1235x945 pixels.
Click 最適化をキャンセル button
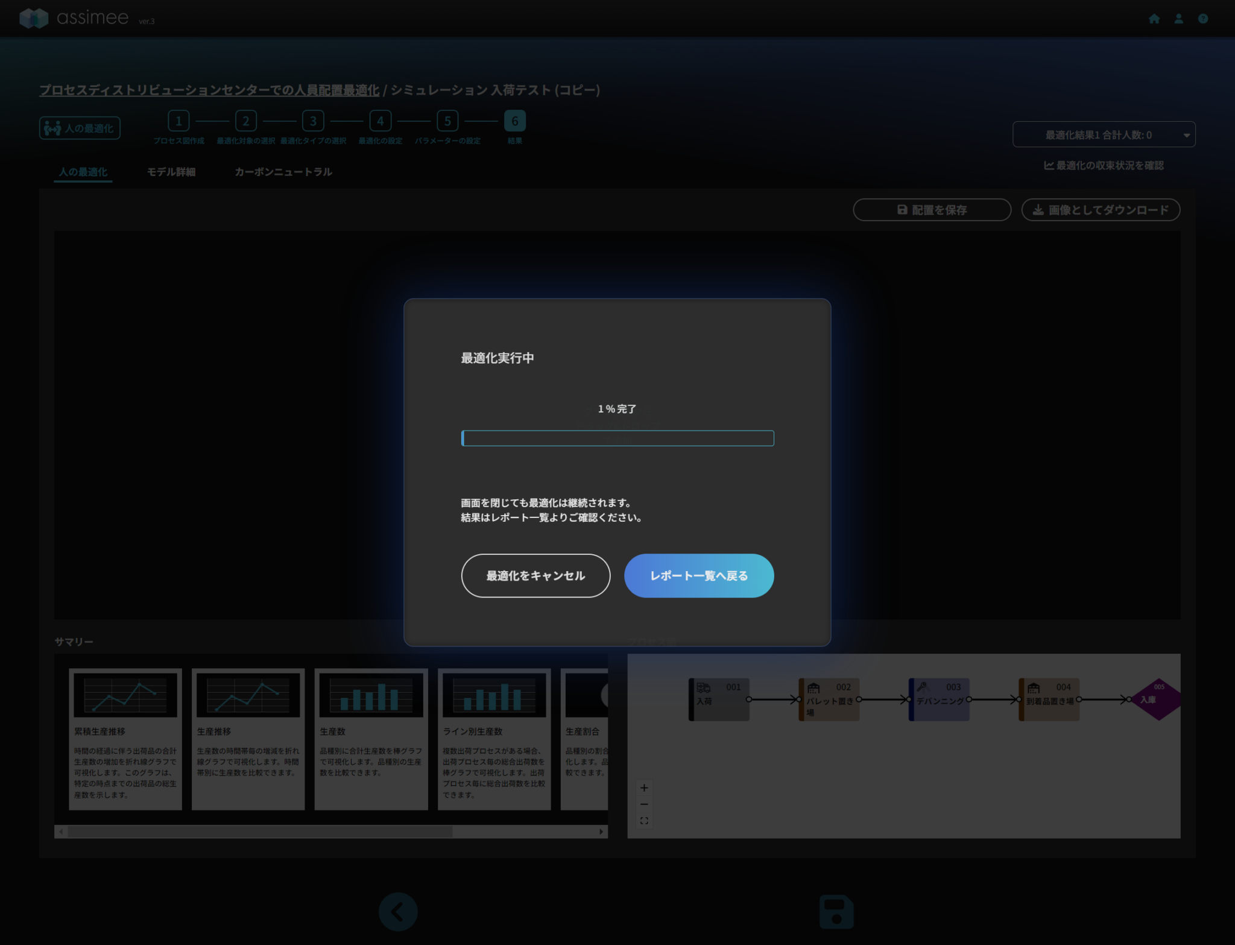(x=535, y=575)
